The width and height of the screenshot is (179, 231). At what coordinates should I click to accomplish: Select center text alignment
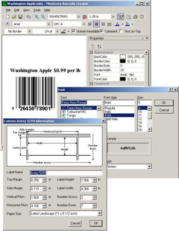coord(96,24)
